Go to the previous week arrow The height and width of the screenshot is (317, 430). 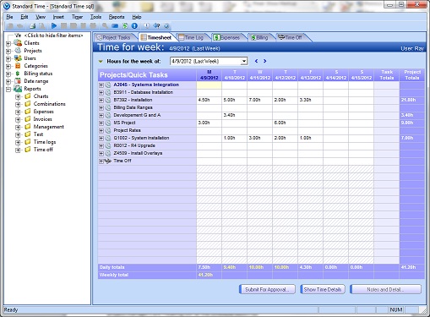(256, 61)
